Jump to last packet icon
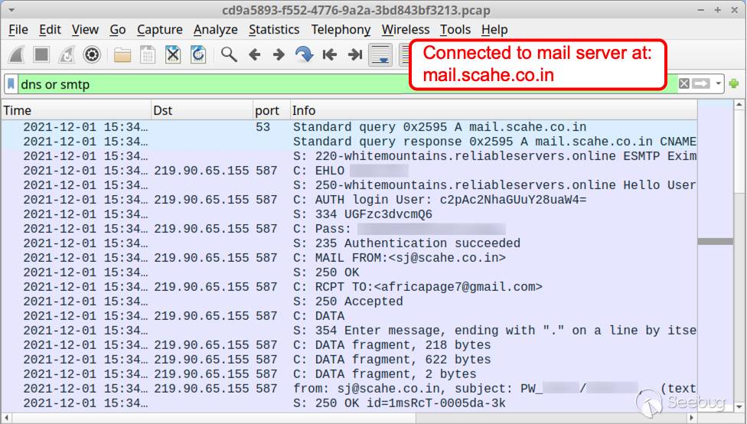Image resolution: width=747 pixels, height=424 pixels. (355, 55)
